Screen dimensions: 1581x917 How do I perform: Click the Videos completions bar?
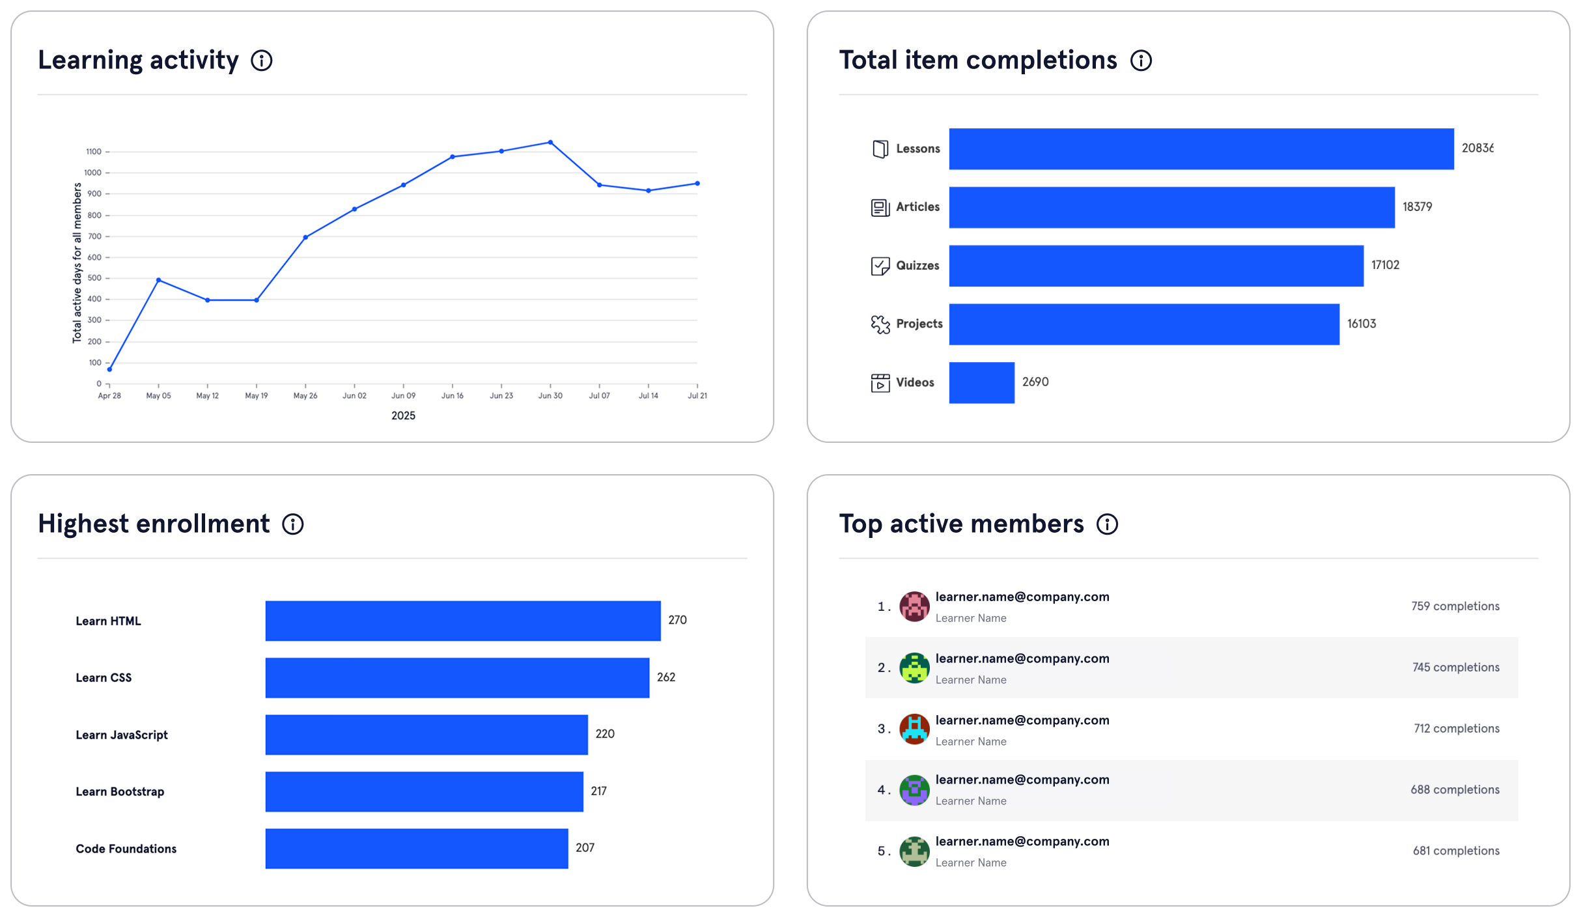click(x=982, y=383)
